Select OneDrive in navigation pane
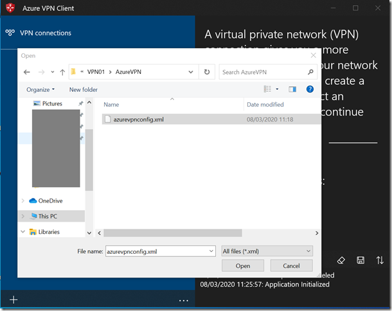 [x=50, y=200]
